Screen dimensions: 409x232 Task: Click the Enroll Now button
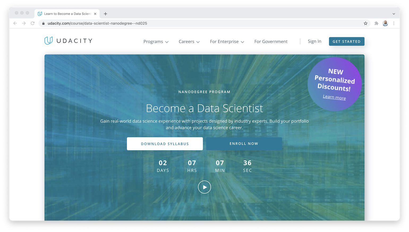244,144
